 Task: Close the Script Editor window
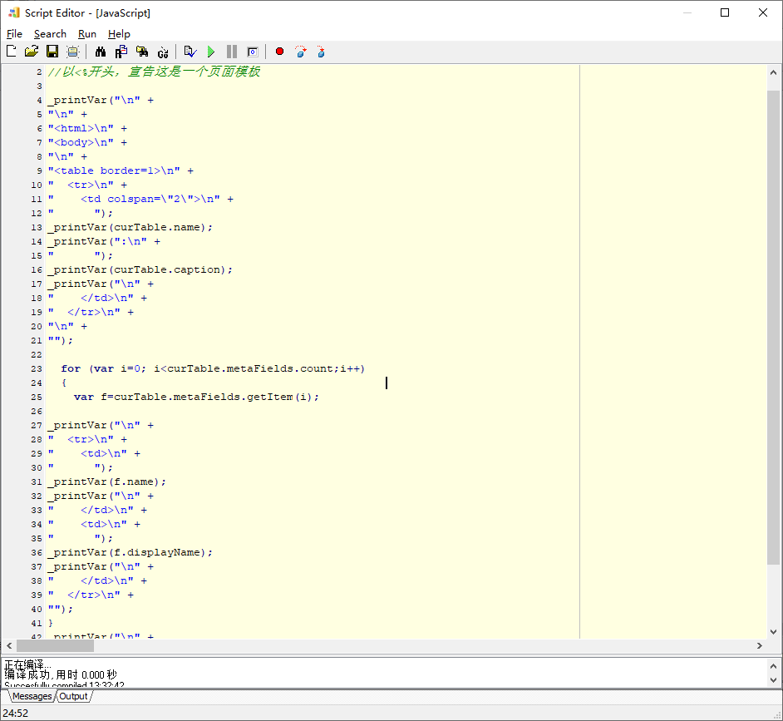pos(763,12)
